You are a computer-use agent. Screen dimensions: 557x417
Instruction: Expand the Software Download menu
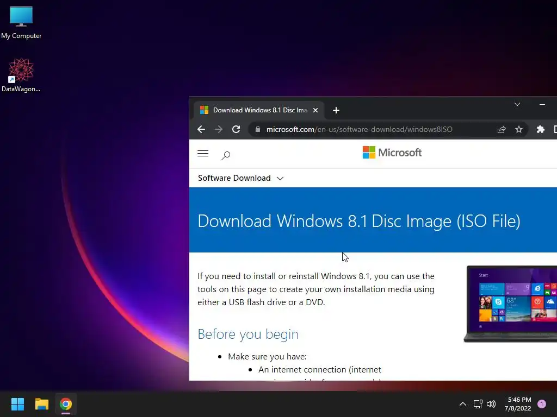coord(240,178)
